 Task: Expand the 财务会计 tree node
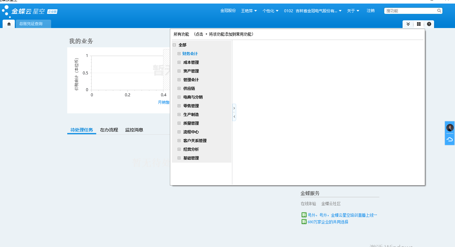(179, 54)
